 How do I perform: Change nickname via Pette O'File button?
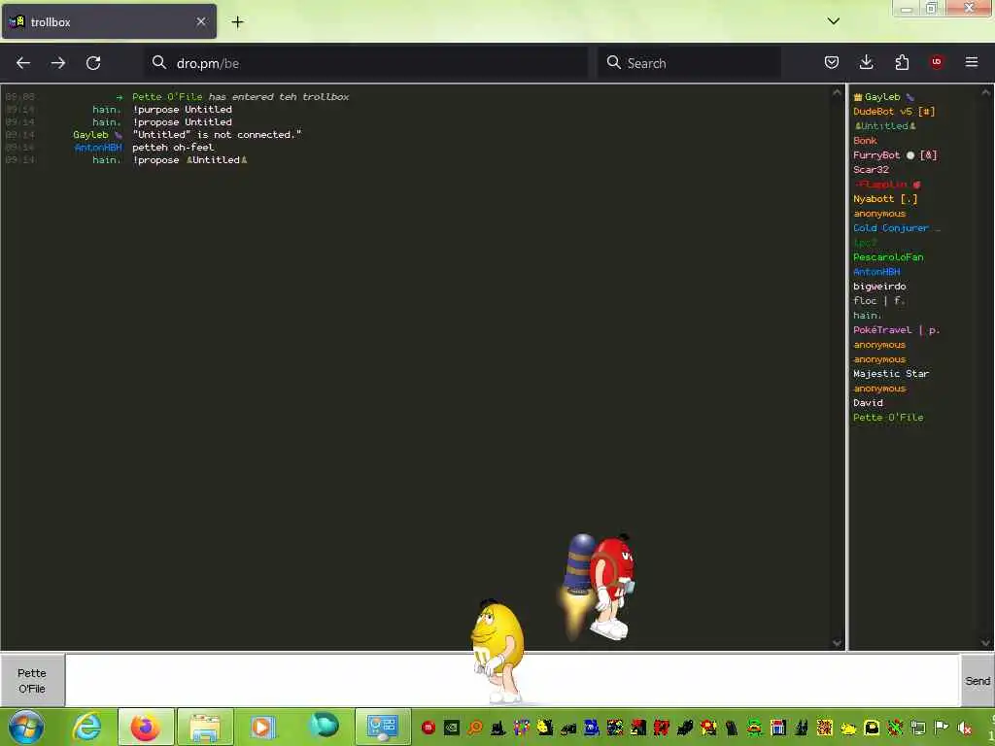point(32,681)
